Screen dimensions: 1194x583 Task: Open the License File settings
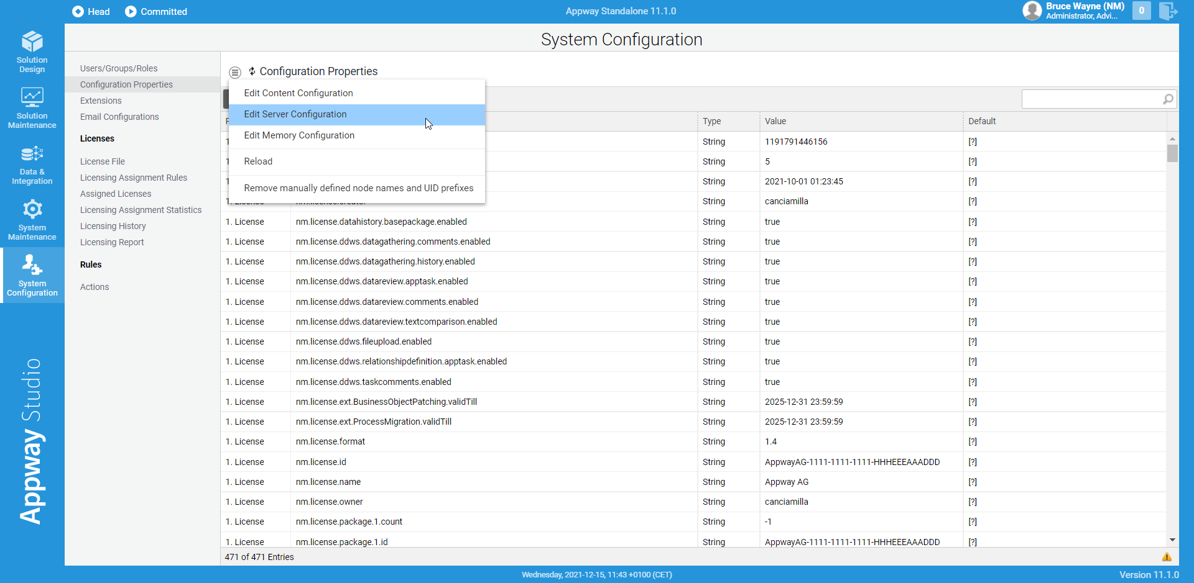103,161
